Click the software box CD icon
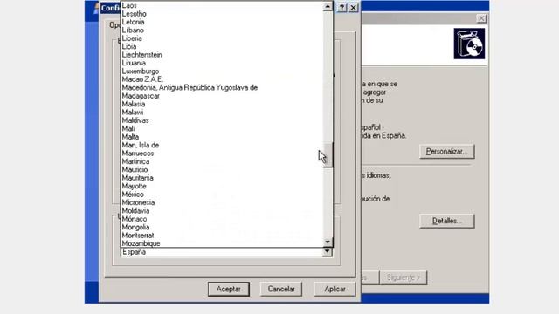The width and height of the screenshot is (559, 314). [x=469, y=44]
